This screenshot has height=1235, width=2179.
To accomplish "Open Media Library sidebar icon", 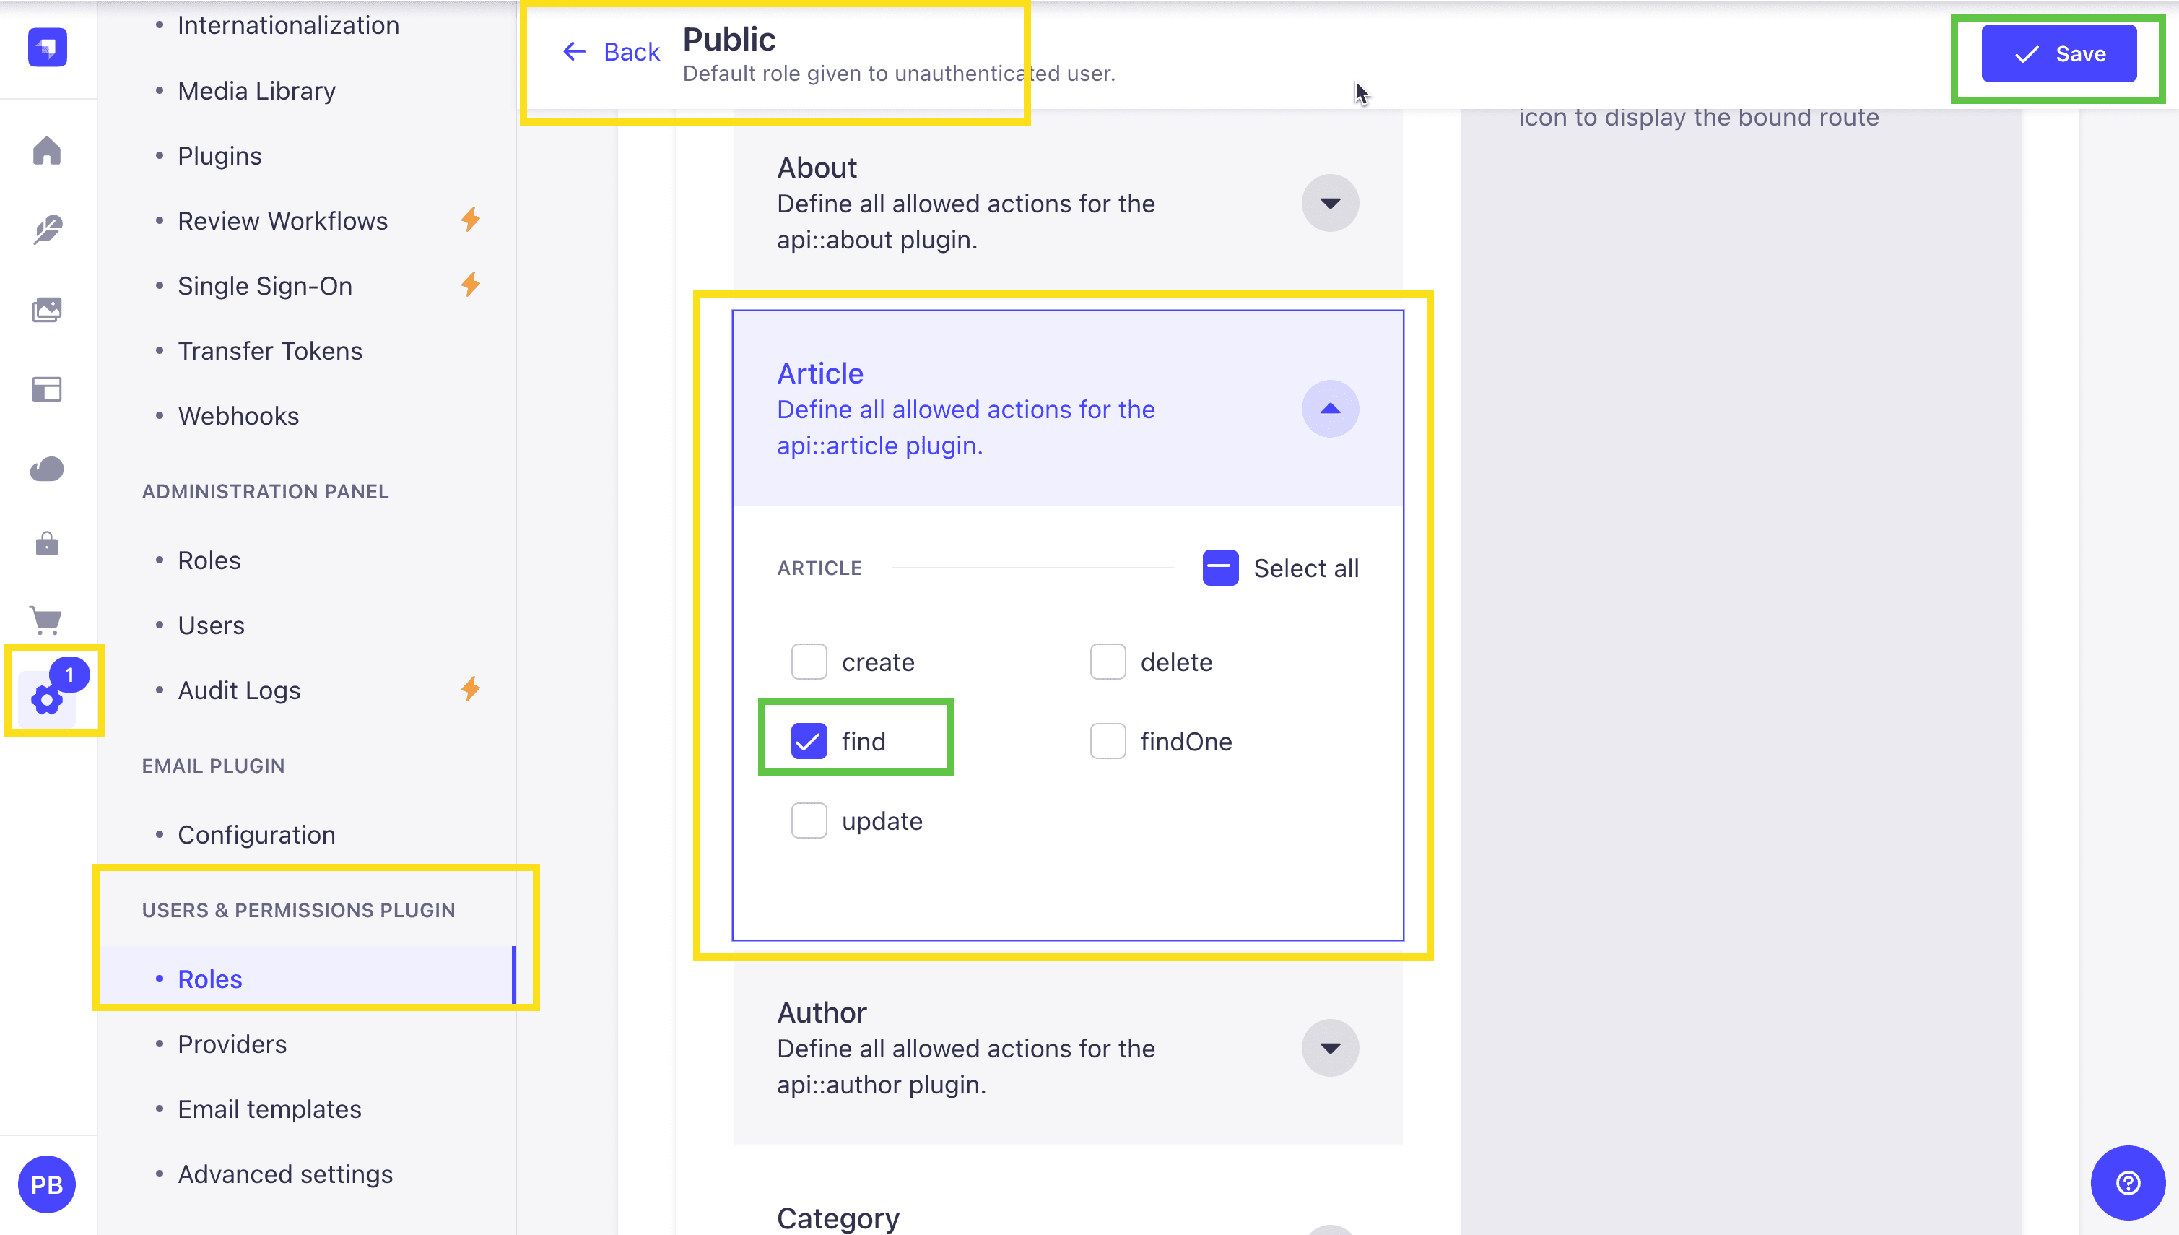I will [47, 310].
